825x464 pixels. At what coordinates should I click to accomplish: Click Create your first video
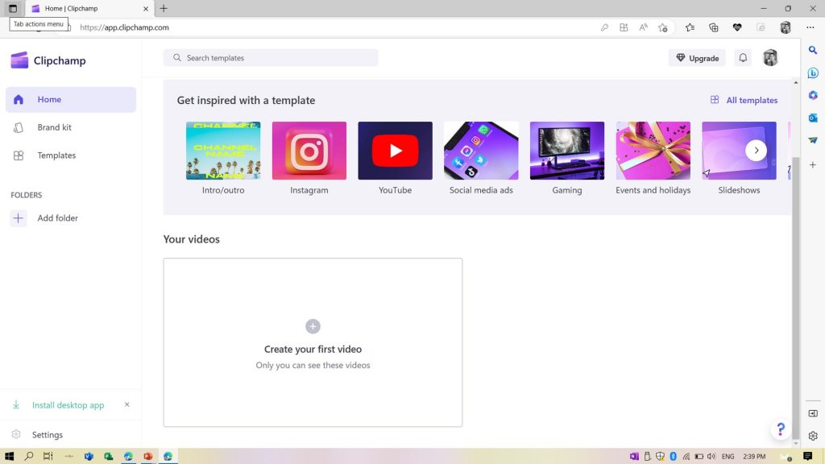pyautogui.click(x=313, y=342)
